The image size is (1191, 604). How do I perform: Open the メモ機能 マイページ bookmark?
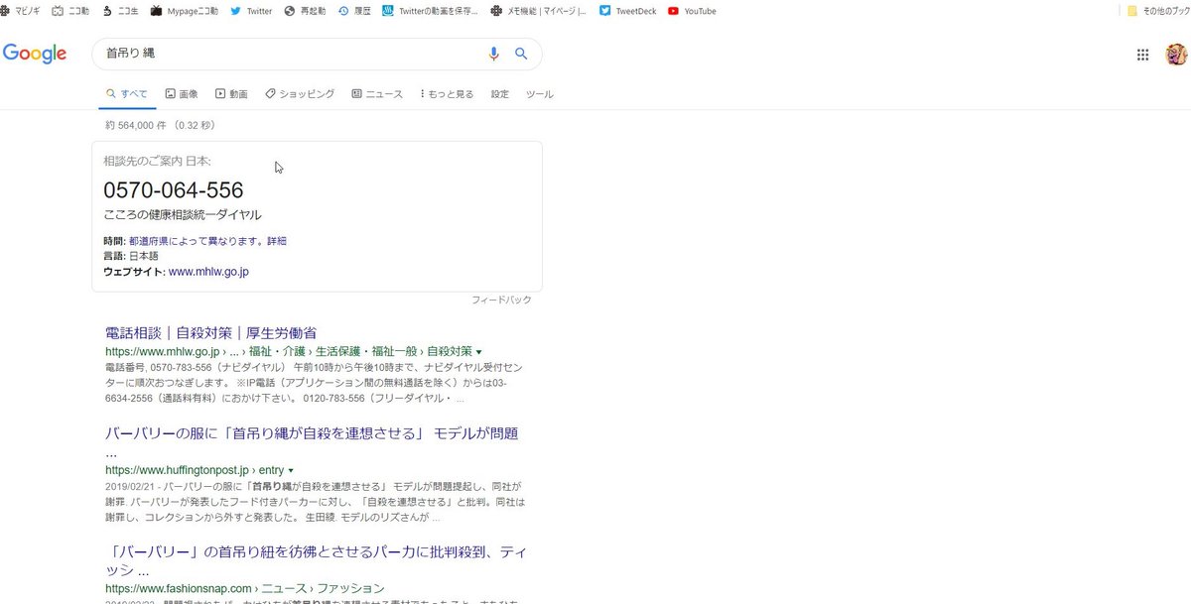tap(539, 11)
